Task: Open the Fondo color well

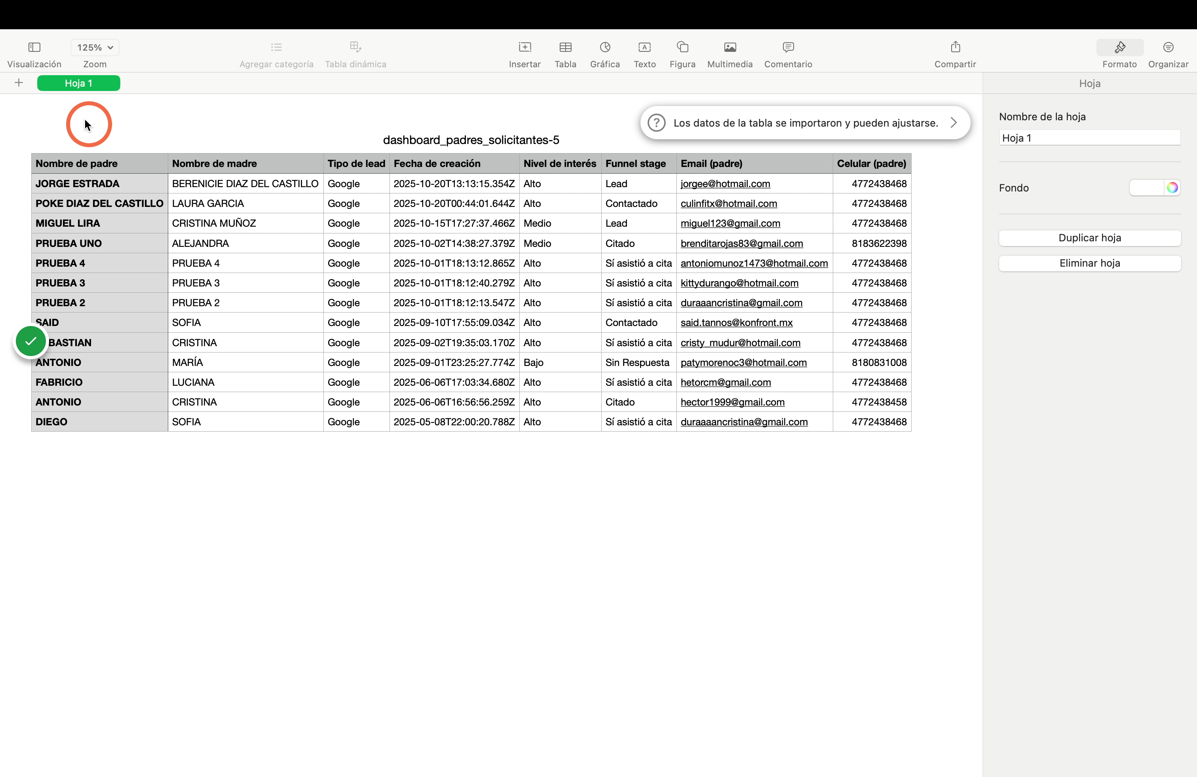Action: pos(1147,188)
